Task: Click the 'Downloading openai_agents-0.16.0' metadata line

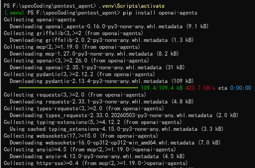Action: [x=109, y=26]
